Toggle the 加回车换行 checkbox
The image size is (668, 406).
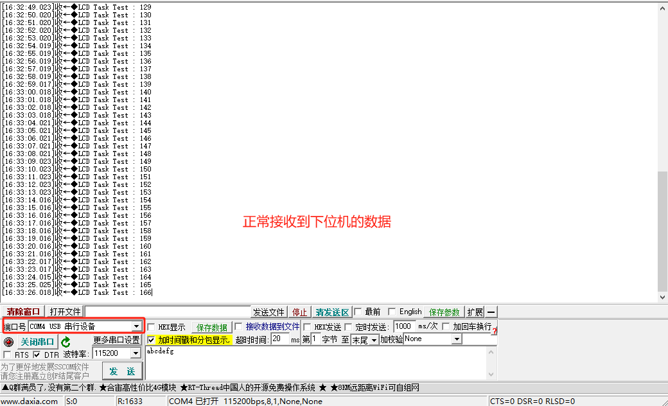[446, 326]
